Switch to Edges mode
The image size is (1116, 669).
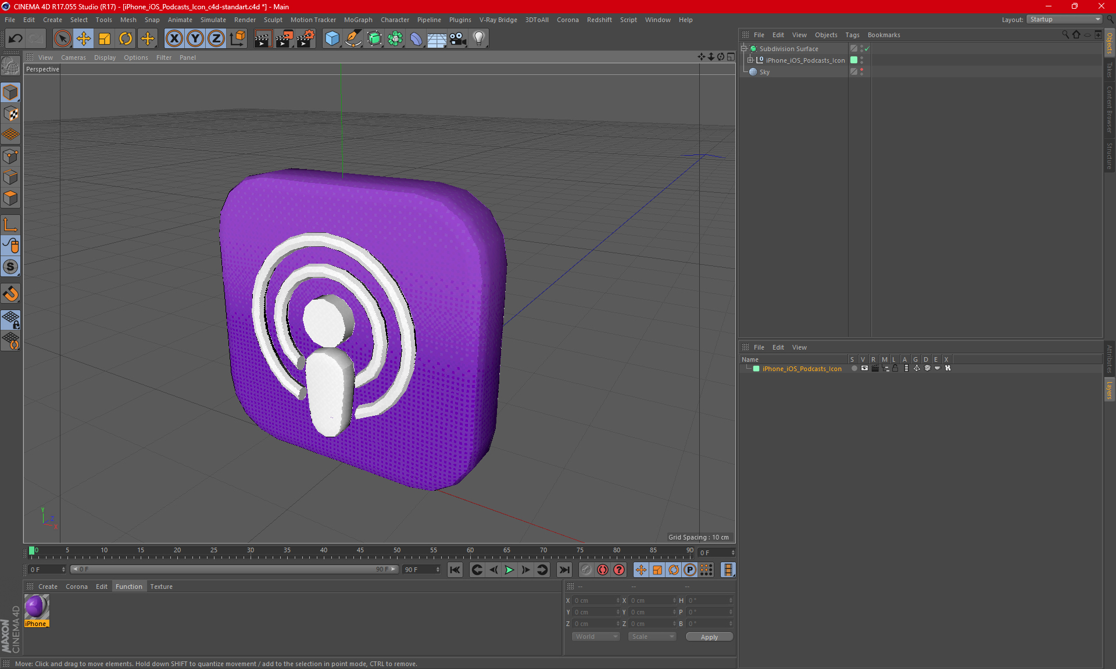pyautogui.click(x=10, y=177)
